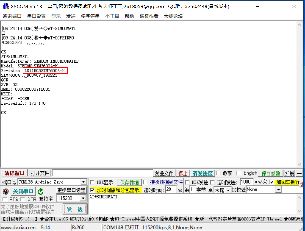Click the R:260 received counter in status bar
The width and height of the screenshot is (305, 231).
pos(78,227)
